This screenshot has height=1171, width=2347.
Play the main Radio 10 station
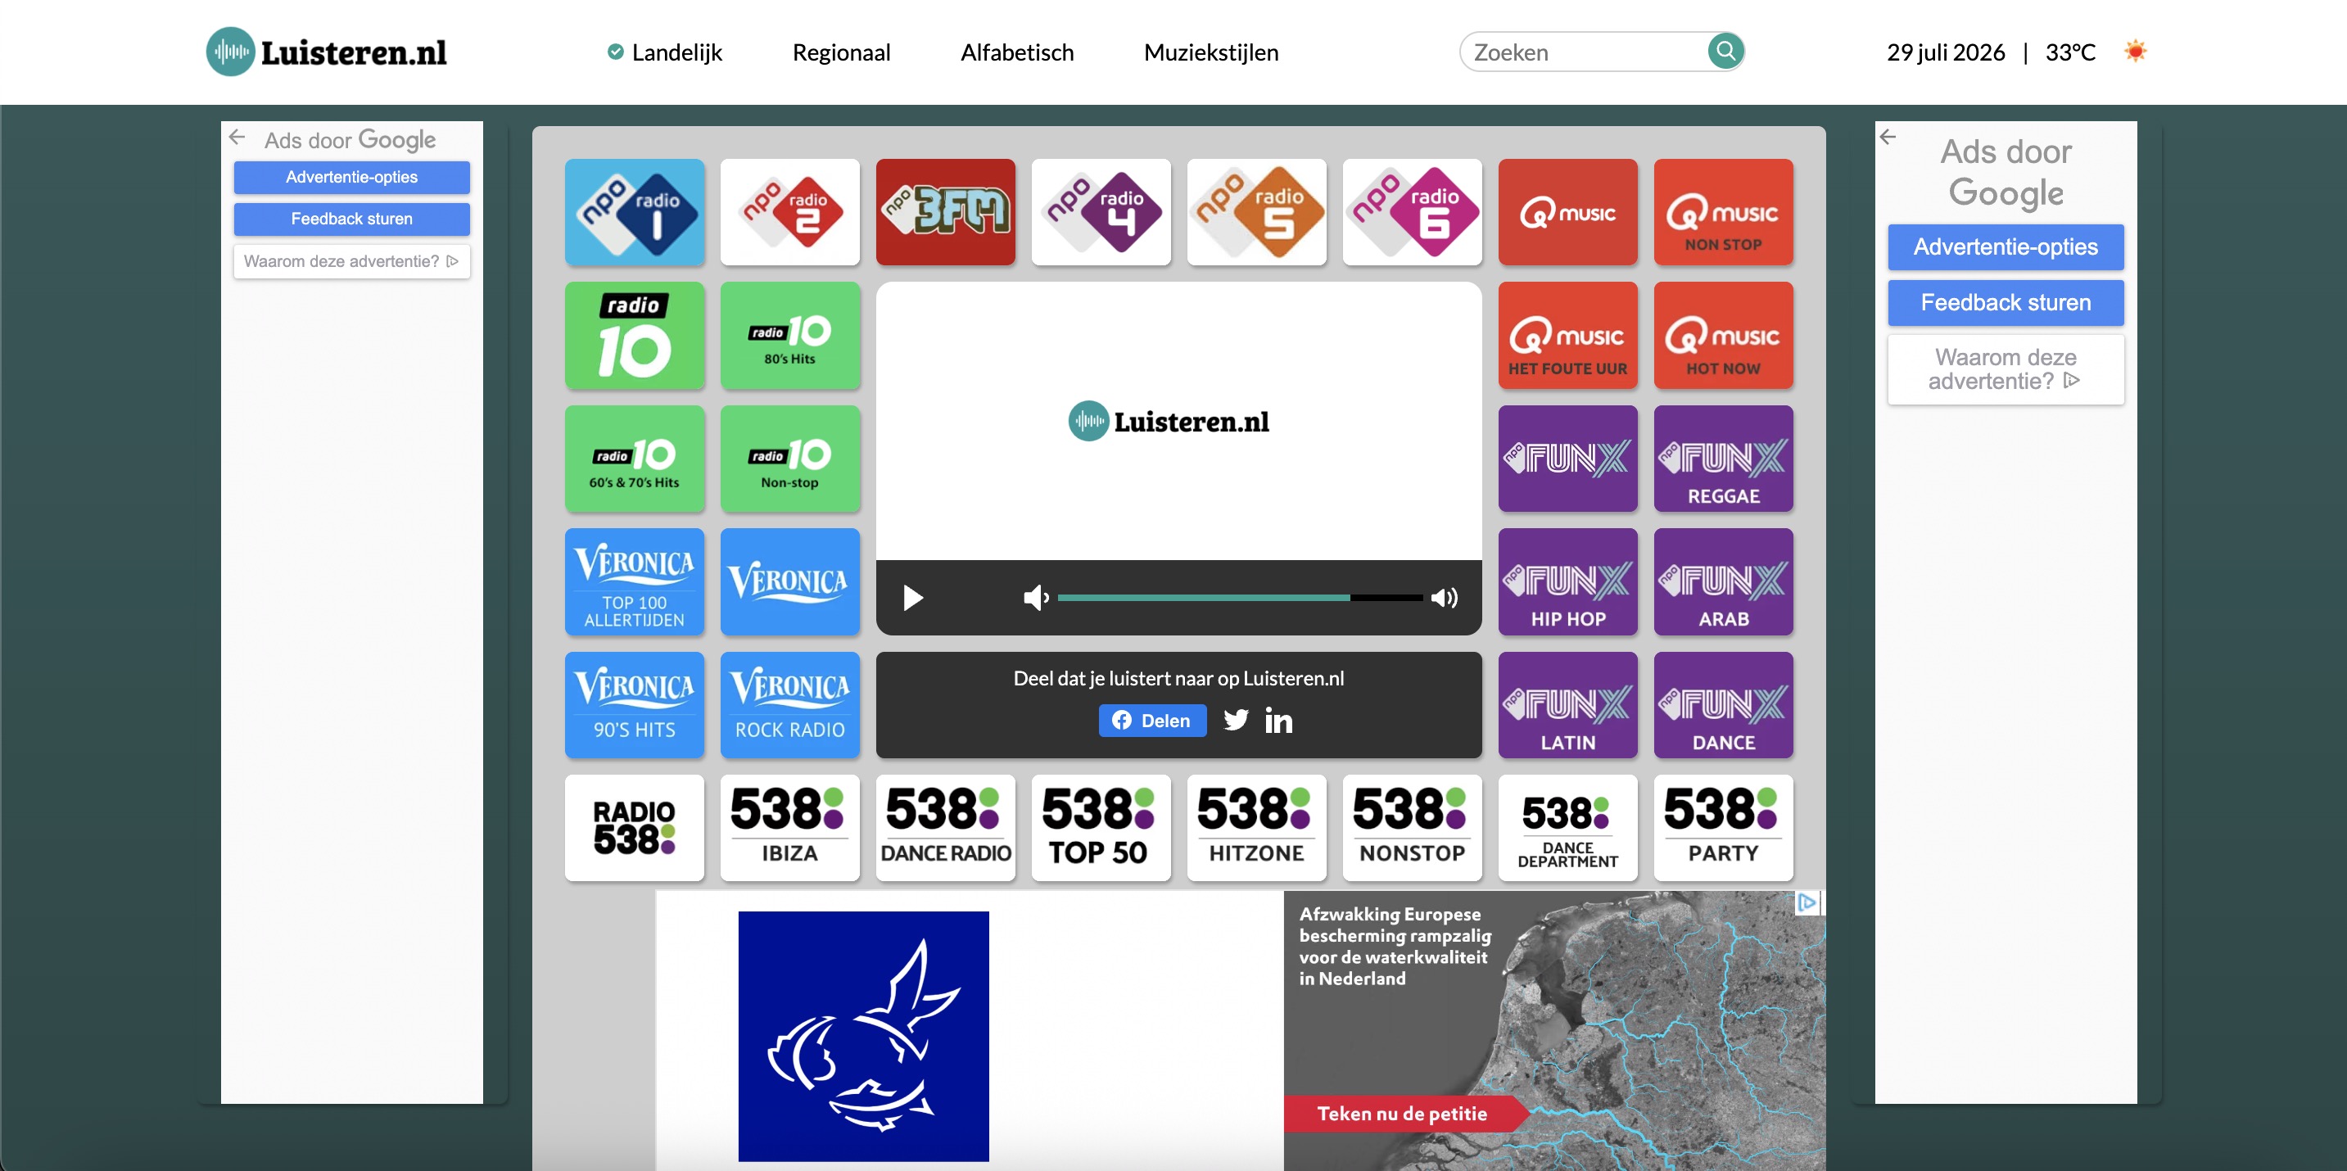(634, 336)
